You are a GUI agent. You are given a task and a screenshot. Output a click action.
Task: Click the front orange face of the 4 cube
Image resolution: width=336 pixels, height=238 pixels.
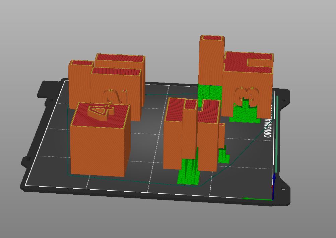coord(97,151)
